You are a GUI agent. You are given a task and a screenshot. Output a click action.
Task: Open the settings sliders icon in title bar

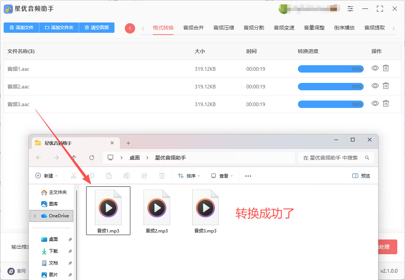click(x=350, y=8)
